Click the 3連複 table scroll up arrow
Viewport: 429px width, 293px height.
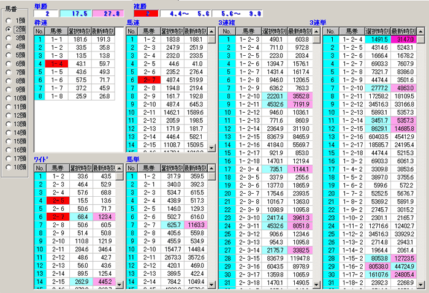click(317, 31)
